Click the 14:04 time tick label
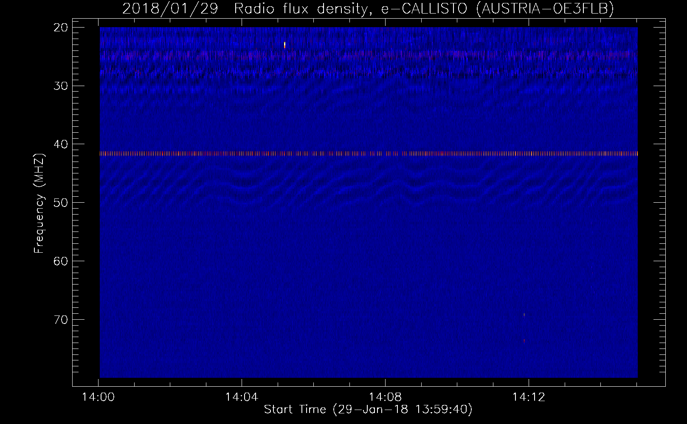This screenshot has width=687, height=424. click(x=242, y=397)
